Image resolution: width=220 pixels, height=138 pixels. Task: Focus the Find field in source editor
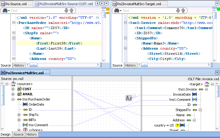pyautogui.click(x=36, y=11)
